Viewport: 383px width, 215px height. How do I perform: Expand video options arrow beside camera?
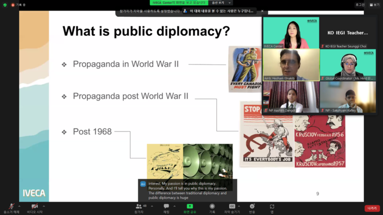44,206
